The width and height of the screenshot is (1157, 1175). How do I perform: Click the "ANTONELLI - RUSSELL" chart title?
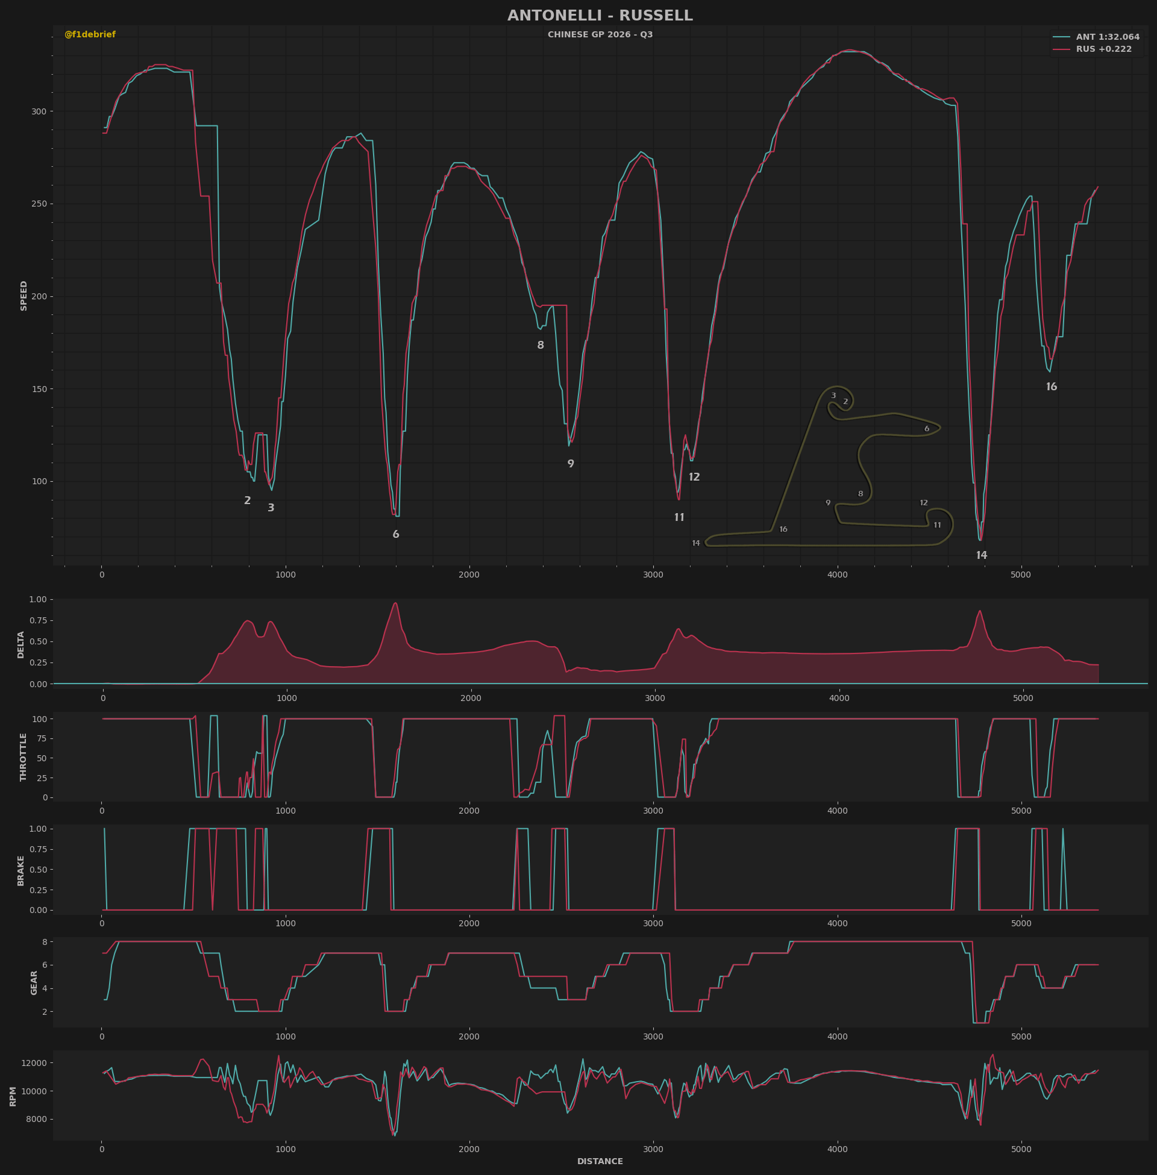(600, 16)
